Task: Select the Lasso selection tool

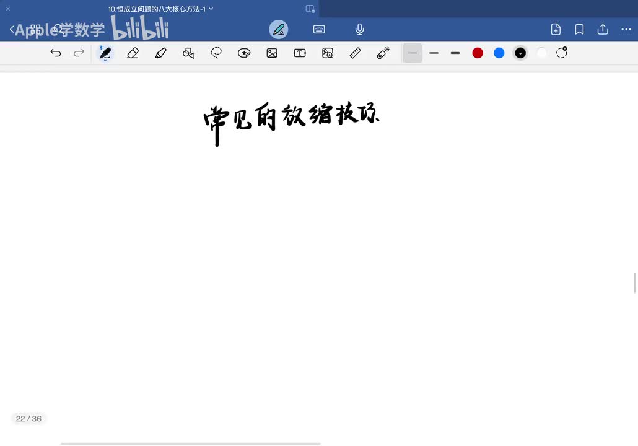Action: click(x=216, y=53)
